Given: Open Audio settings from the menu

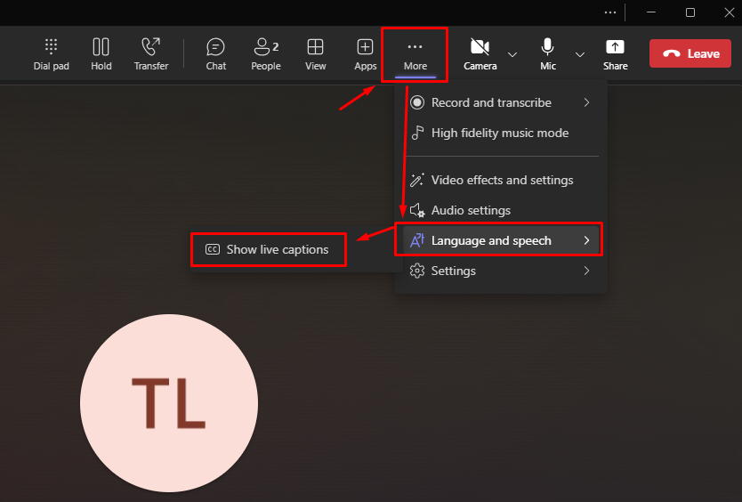Looking at the screenshot, I should coord(470,210).
